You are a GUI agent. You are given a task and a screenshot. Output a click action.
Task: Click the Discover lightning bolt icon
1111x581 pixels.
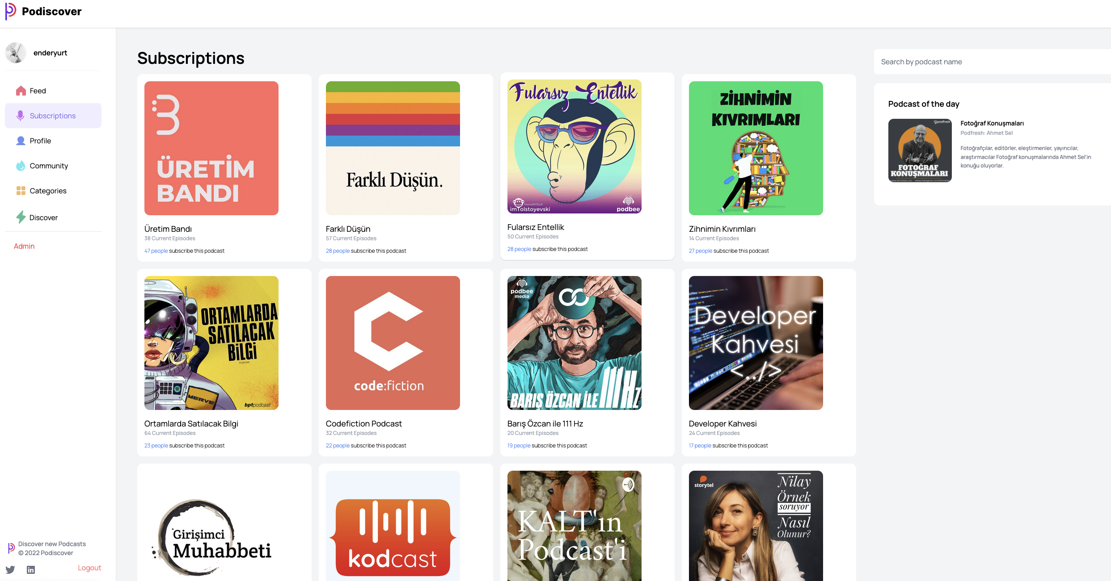(21, 217)
